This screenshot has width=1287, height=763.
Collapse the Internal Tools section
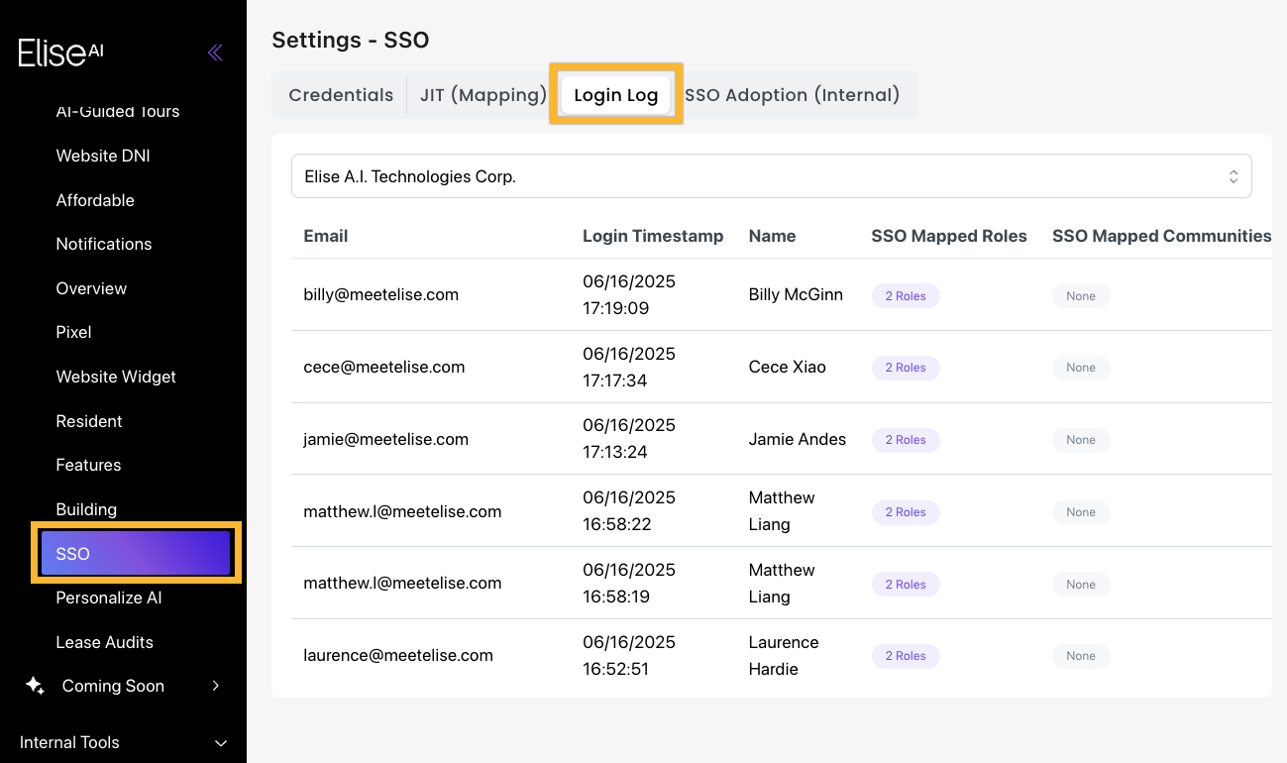point(221,742)
